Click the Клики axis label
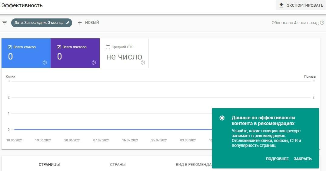 tap(10, 76)
